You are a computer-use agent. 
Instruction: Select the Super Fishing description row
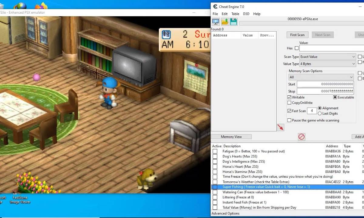coord(288,187)
